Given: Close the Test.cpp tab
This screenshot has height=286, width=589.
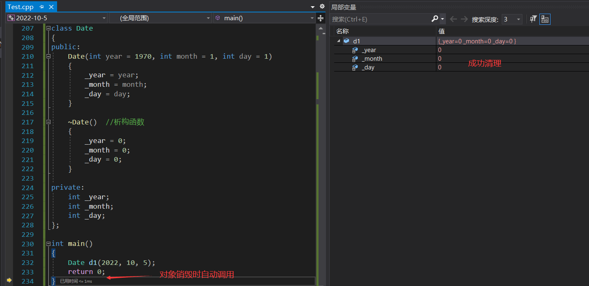Looking at the screenshot, I should click(x=51, y=7).
